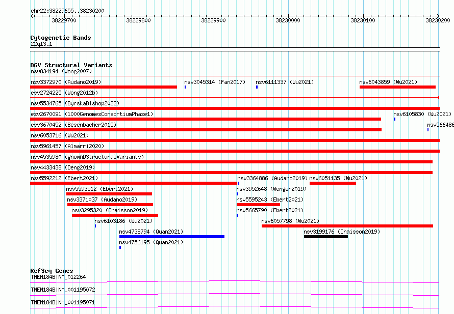
Task: Click the left arrow of the ruler
Action: (32, 16)
